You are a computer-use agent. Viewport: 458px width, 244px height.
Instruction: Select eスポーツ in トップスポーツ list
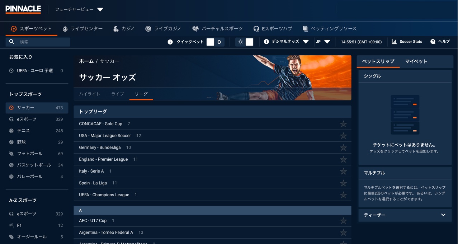[37, 119]
